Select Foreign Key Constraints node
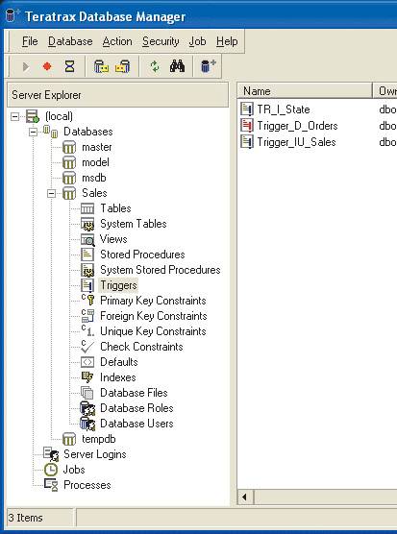This screenshot has width=397, height=534. pos(154,316)
